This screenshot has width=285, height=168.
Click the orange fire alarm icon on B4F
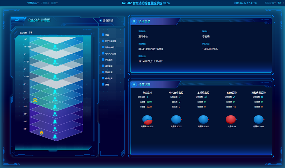pyautogui.click(x=41, y=133)
